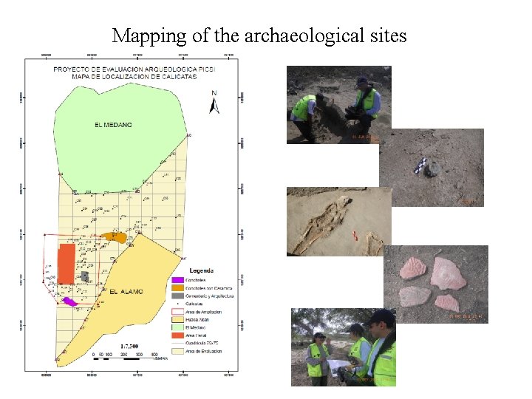Click the "Conchales con Ceramica" legend label
532x399 pixels.
pos(208,288)
